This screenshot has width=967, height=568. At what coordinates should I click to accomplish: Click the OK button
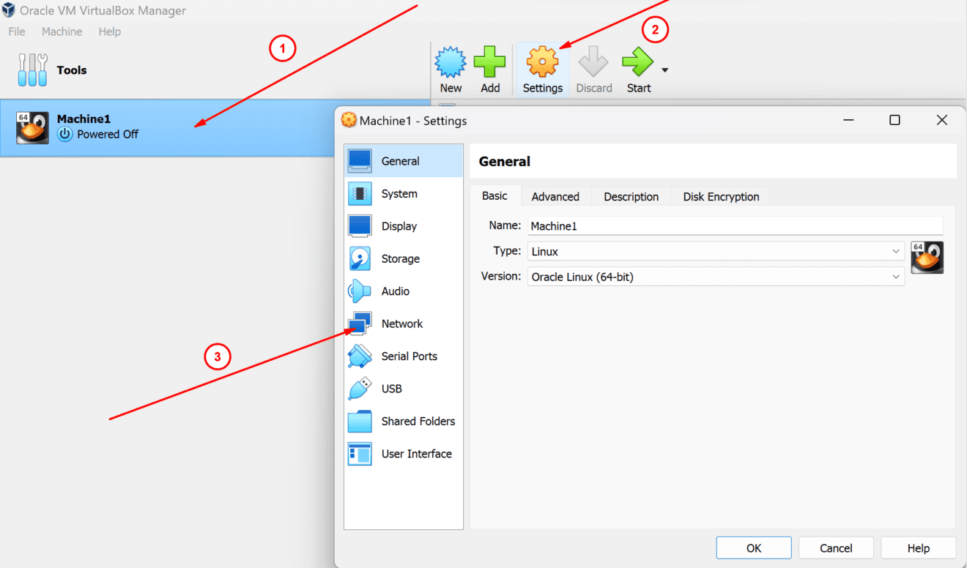pos(753,548)
